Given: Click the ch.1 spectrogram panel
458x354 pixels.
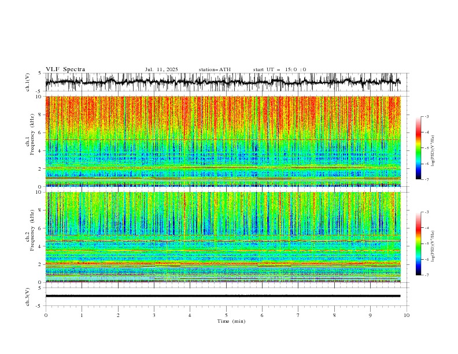Looking at the screenshot, I should [x=223, y=141].
